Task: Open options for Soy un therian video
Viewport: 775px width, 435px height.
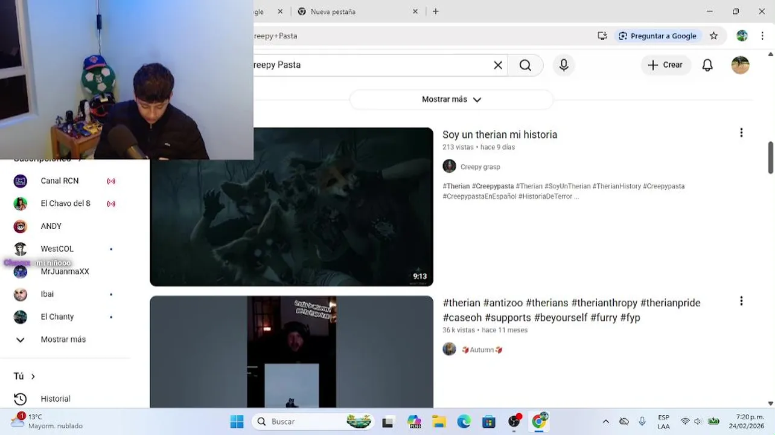Action: 741,133
